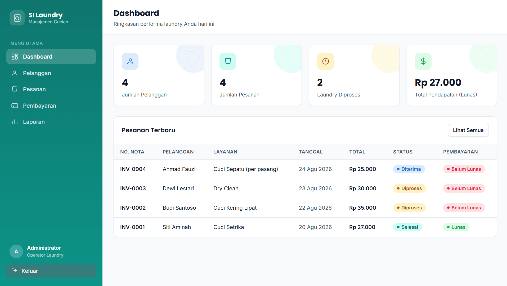This screenshot has height=286, width=507.
Task: Open the Pesanan menu
Action: click(51, 89)
